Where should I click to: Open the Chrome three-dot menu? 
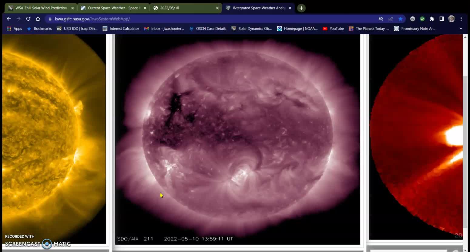tap(461, 19)
